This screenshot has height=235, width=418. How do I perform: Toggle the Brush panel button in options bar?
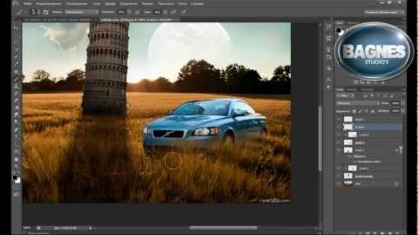pos(46,12)
